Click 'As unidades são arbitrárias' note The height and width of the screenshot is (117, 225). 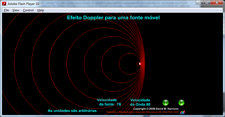point(72,111)
